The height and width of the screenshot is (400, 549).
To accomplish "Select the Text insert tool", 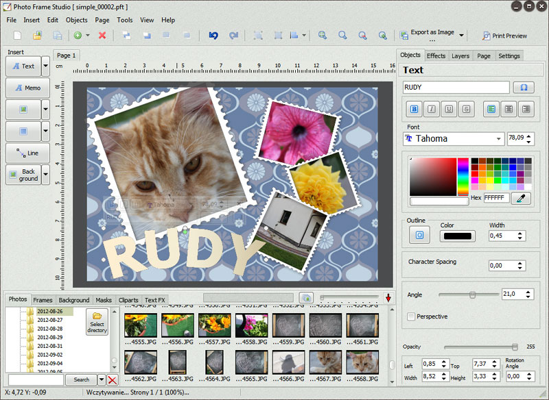I will (x=23, y=66).
